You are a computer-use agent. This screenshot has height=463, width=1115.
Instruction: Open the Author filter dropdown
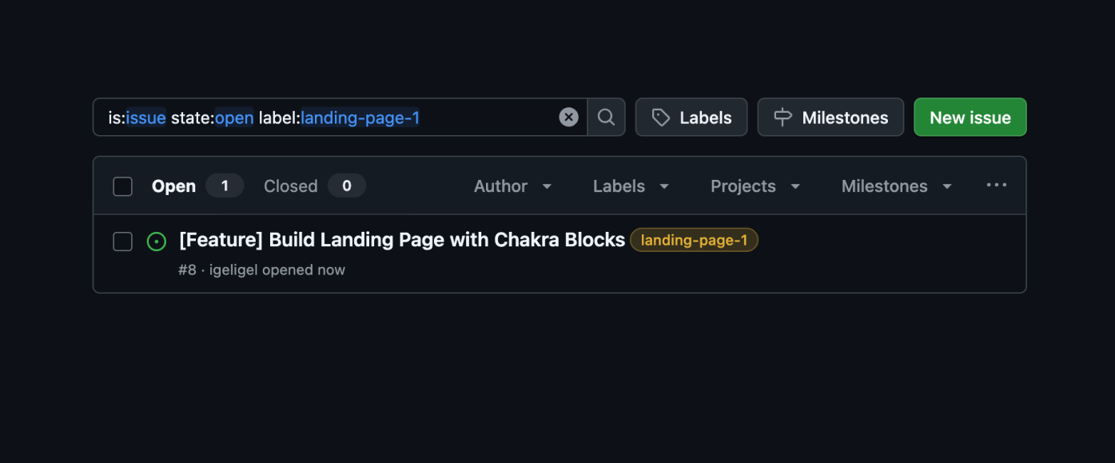(512, 186)
